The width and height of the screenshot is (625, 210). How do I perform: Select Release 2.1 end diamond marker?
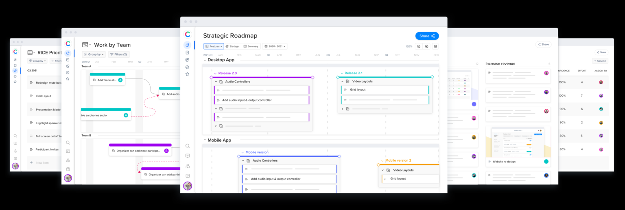tap(432, 77)
